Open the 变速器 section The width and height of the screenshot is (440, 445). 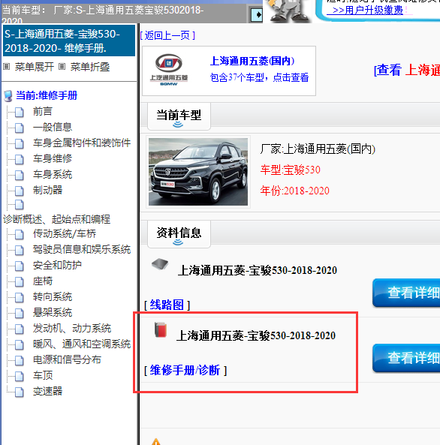click(x=47, y=391)
